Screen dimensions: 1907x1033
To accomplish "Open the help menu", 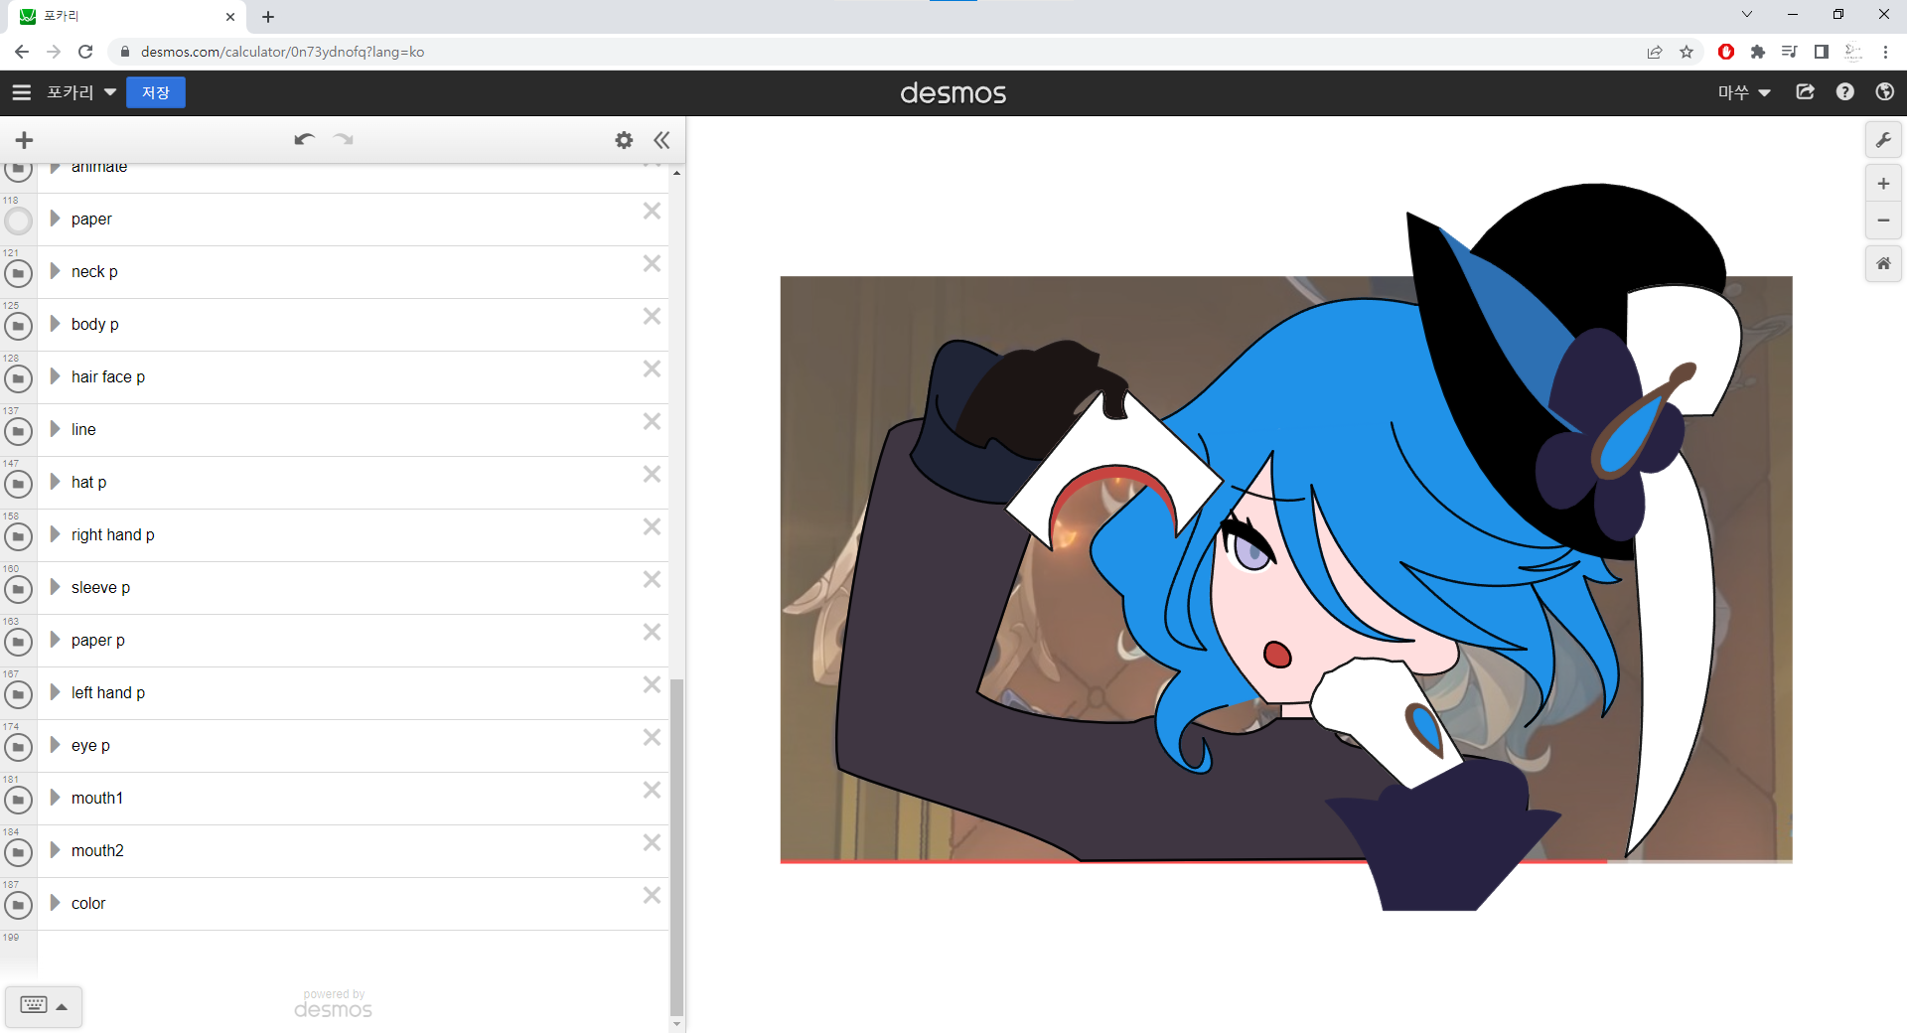I will pyautogui.click(x=1845, y=92).
